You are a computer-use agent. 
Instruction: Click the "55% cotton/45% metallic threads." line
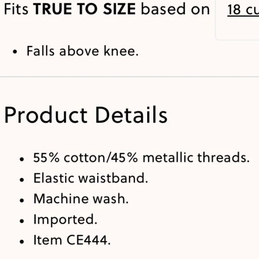coord(141,157)
